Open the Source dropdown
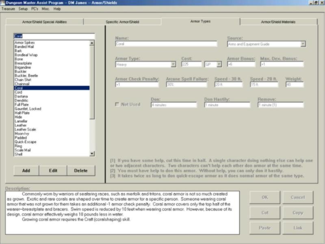This screenshot has width=325, height=244. pos(303,44)
